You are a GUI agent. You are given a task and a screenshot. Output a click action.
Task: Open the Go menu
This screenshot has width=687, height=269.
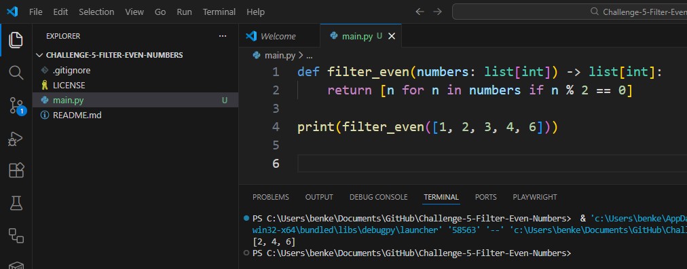pyautogui.click(x=160, y=12)
